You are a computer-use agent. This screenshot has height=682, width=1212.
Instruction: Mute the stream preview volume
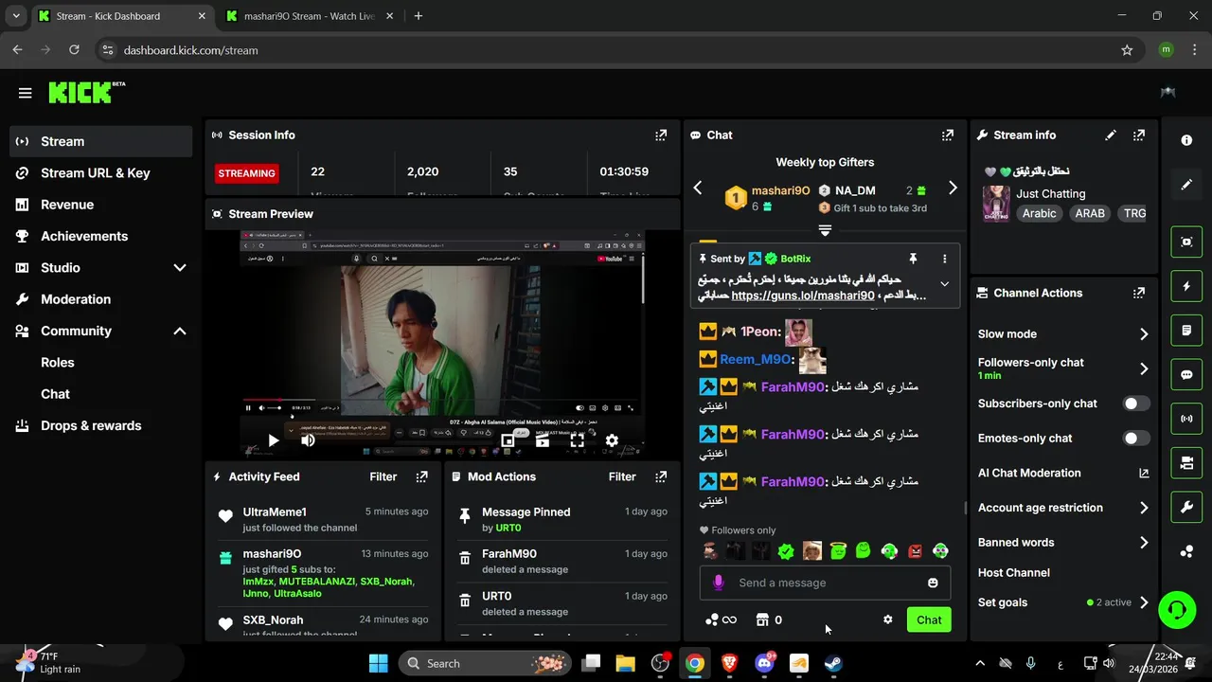tap(308, 440)
